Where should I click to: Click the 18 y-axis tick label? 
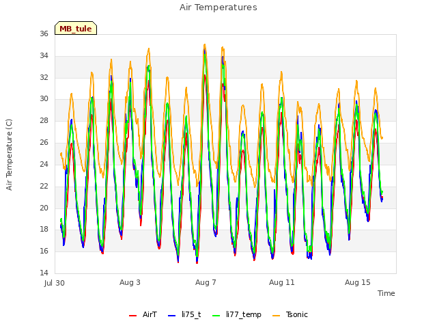click(x=44, y=230)
